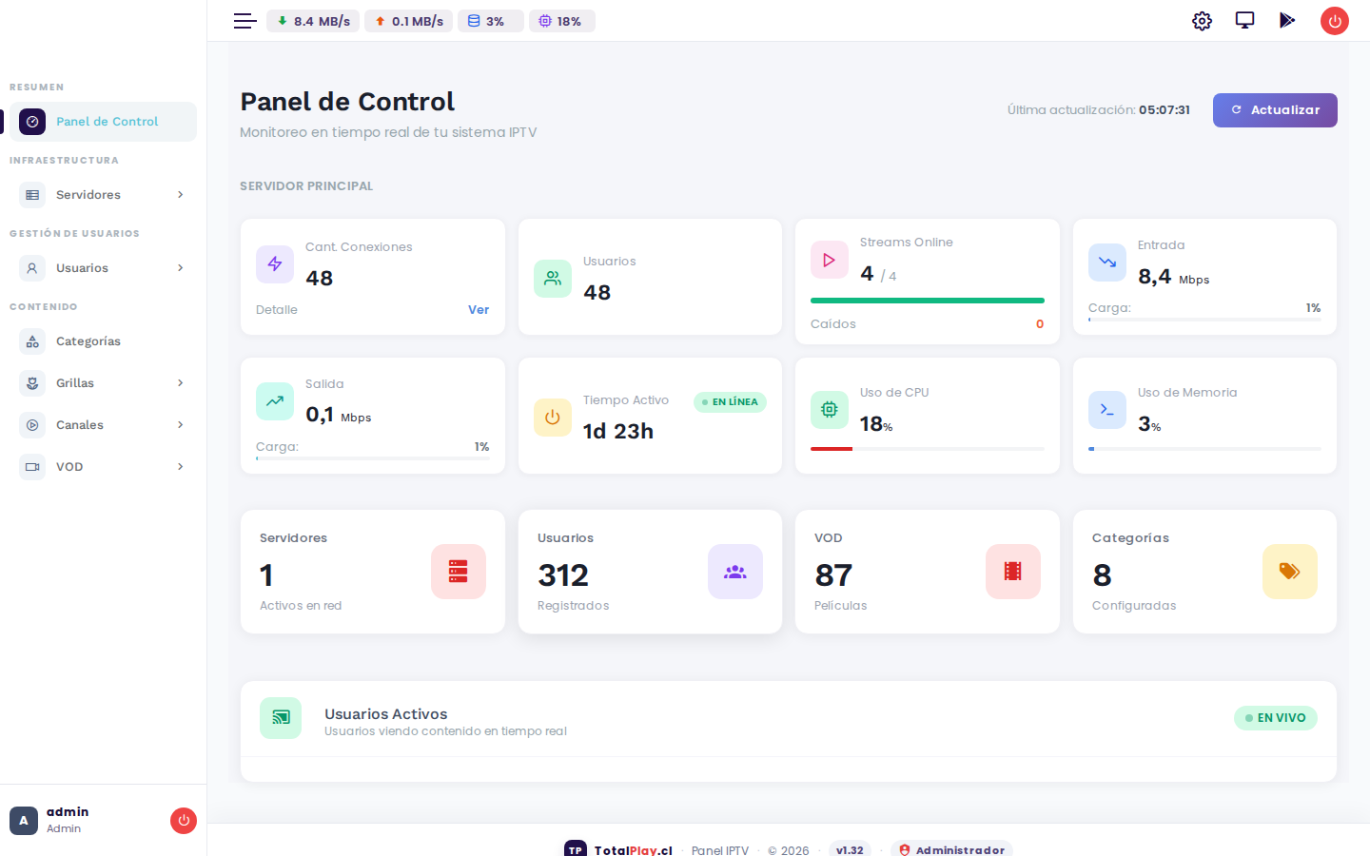1370x856 pixels.
Task: Click the EN VIVO badge
Action: pos(1276,718)
